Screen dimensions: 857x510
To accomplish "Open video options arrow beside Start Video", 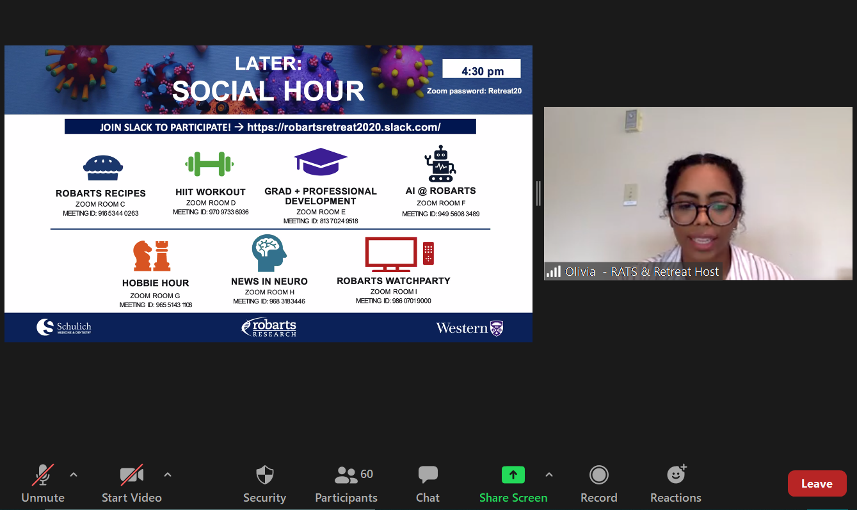I will pyautogui.click(x=168, y=475).
